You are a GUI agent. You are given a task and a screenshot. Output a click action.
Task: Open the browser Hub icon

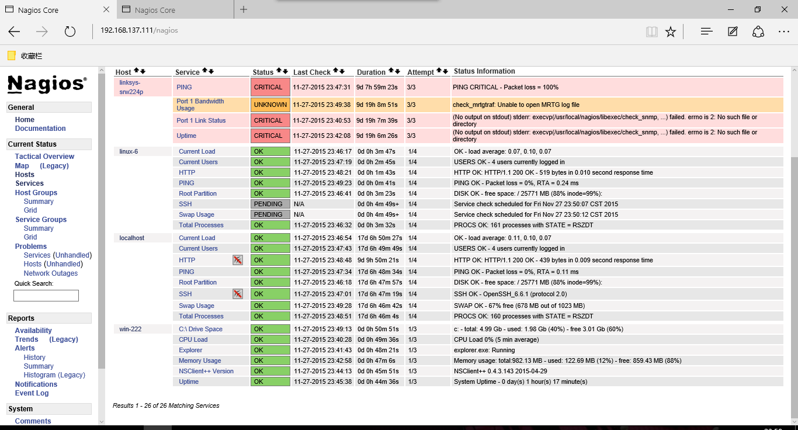tap(707, 32)
